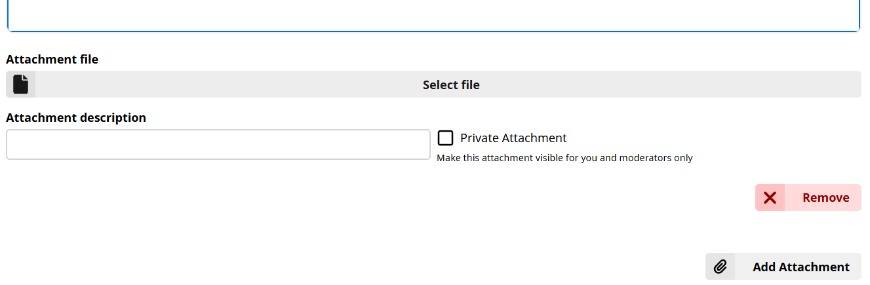The image size is (870, 285).
Task: Tick the Private Attachment checkbox
Action: coord(446,138)
